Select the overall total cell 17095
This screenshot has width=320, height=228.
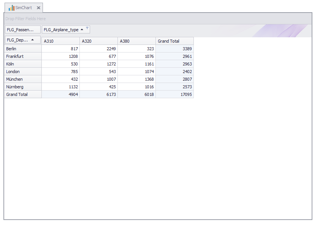tap(174, 94)
